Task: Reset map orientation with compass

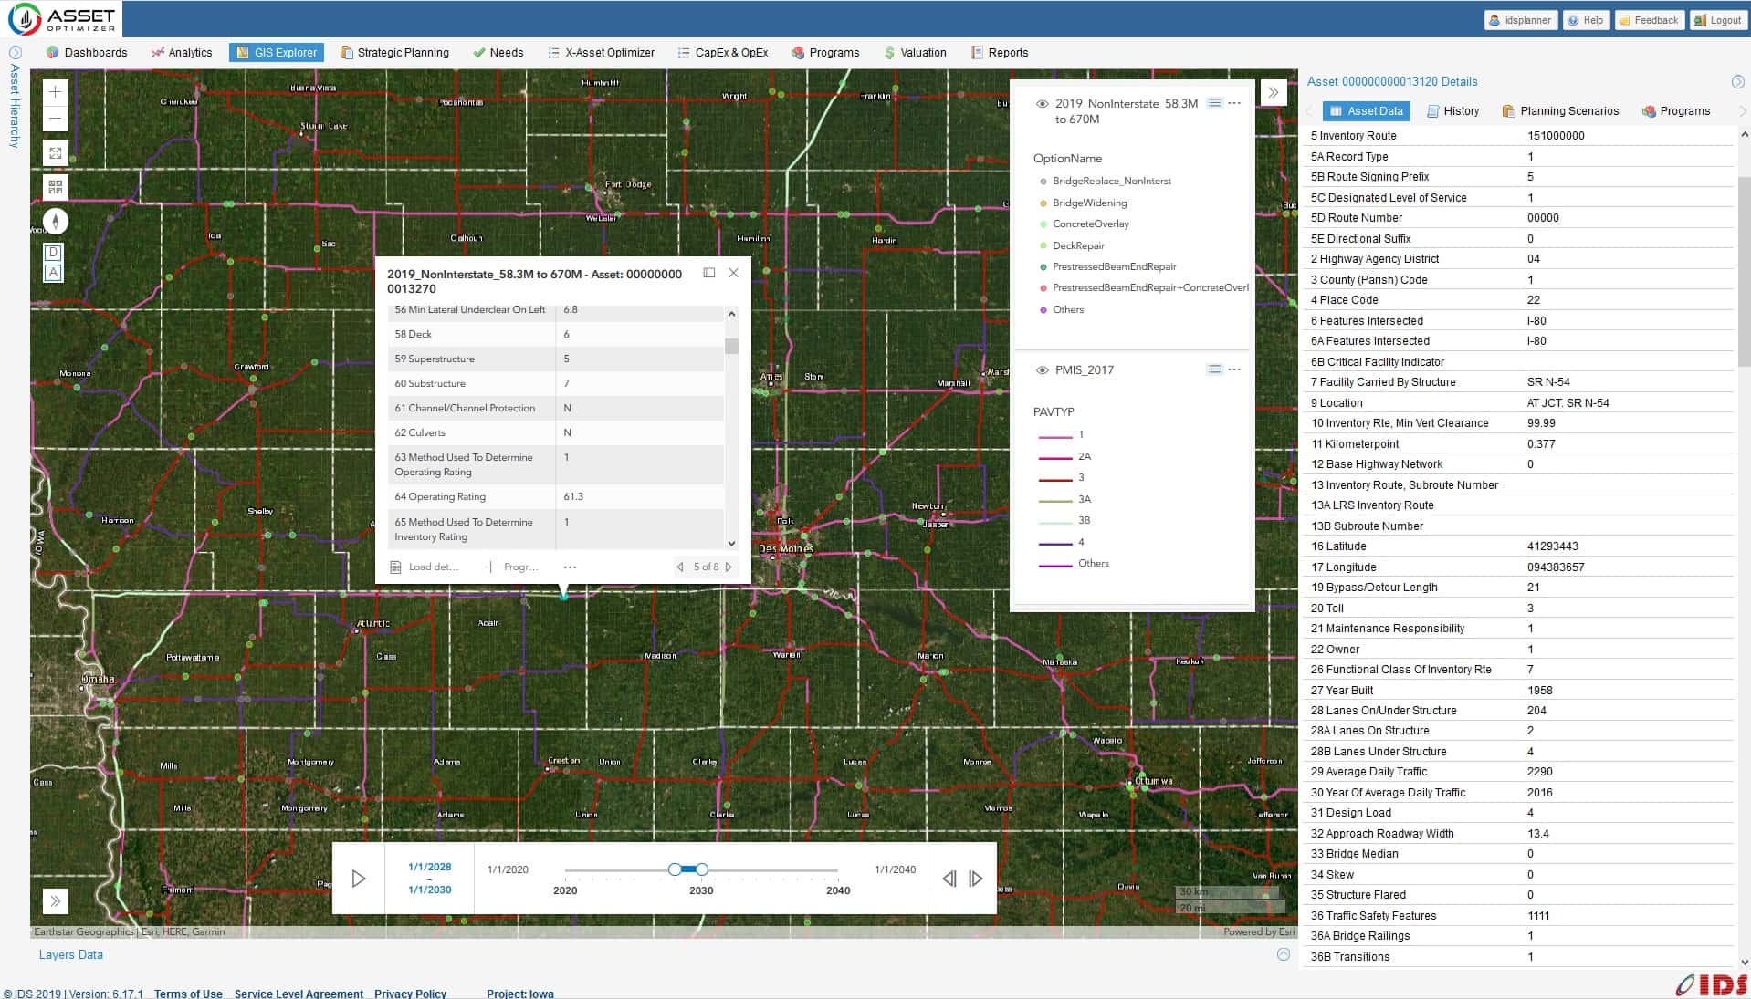Action: (55, 222)
